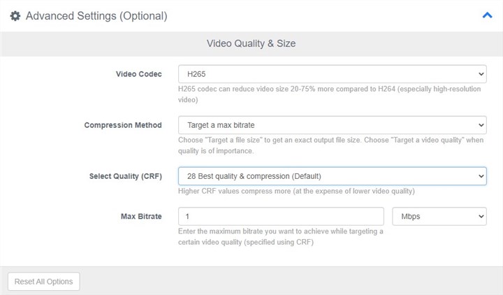This screenshot has width=503, height=295.
Task: Click the arrow on the Video Codec select
Action: click(481, 74)
